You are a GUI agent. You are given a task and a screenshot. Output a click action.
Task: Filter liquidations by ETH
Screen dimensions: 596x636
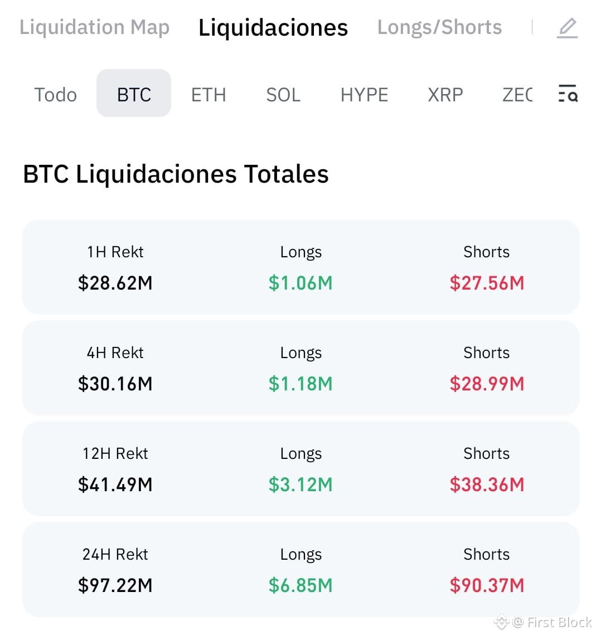point(209,95)
